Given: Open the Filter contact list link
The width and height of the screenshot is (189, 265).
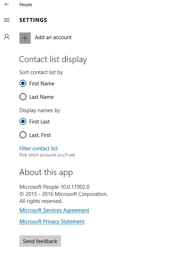Looking at the screenshot, I should coord(38,149).
